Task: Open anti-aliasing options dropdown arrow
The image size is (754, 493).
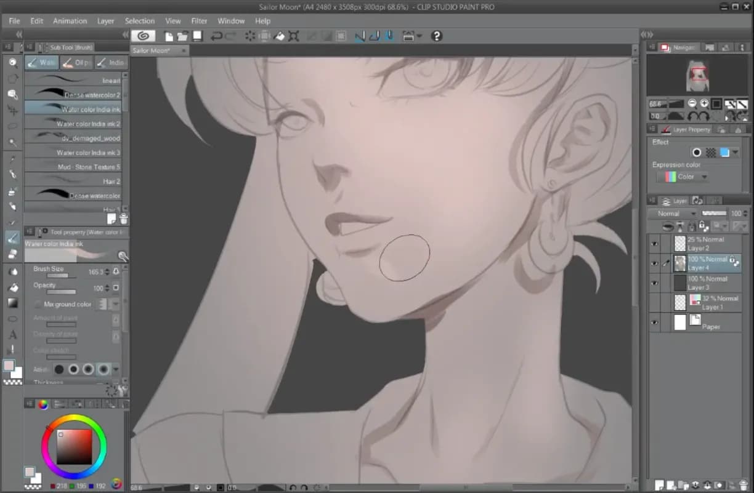Action: [116, 370]
